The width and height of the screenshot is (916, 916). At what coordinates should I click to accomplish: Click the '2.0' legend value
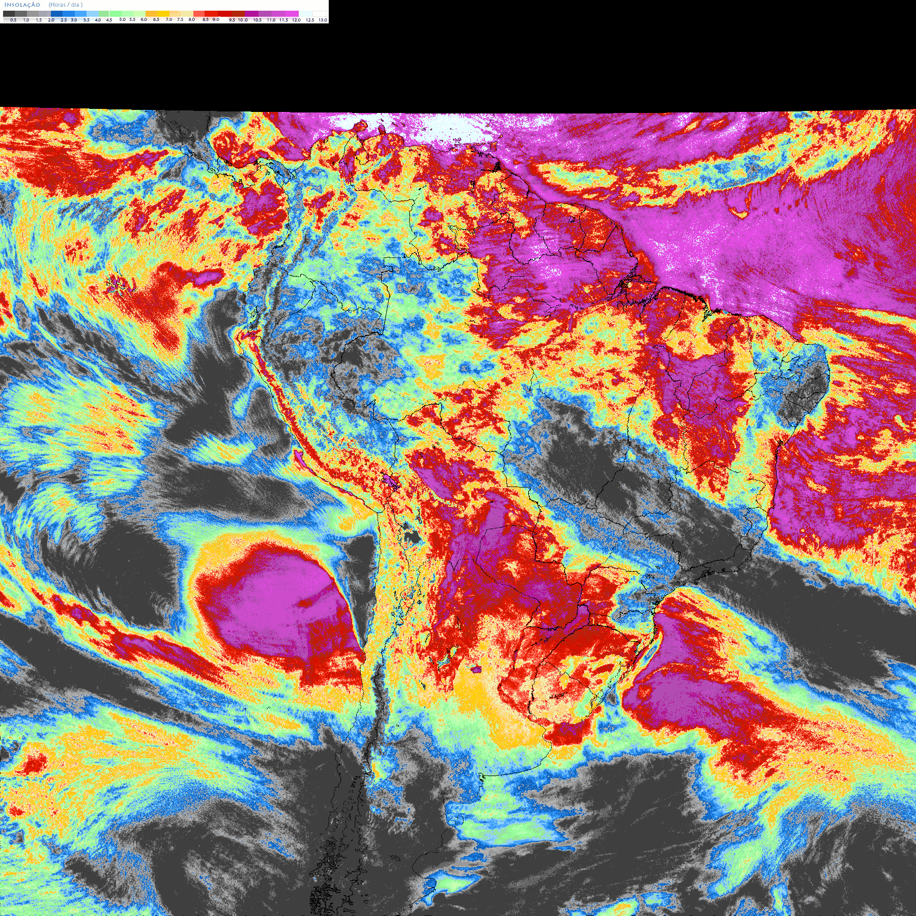[51, 20]
